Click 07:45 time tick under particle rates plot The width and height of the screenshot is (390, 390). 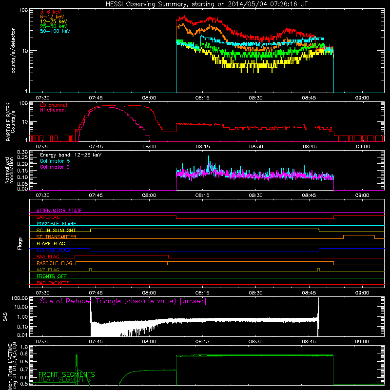pyautogui.click(x=96, y=147)
